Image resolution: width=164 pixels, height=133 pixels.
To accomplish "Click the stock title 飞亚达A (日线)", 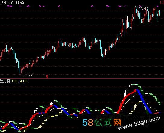I will 12,2.
